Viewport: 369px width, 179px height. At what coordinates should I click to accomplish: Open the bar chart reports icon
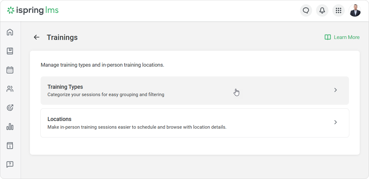[x=10, y=126]
